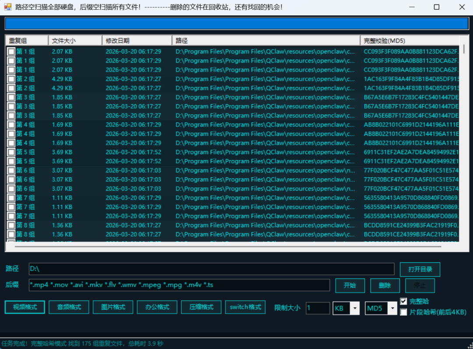Click date 06:17:52 in first 第 5 组 row
The width and height of the screenshot is (473, 349).
point(133,152)
